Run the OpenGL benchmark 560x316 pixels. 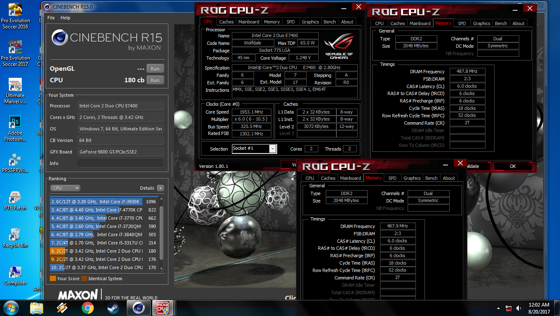tap(155, 69)
